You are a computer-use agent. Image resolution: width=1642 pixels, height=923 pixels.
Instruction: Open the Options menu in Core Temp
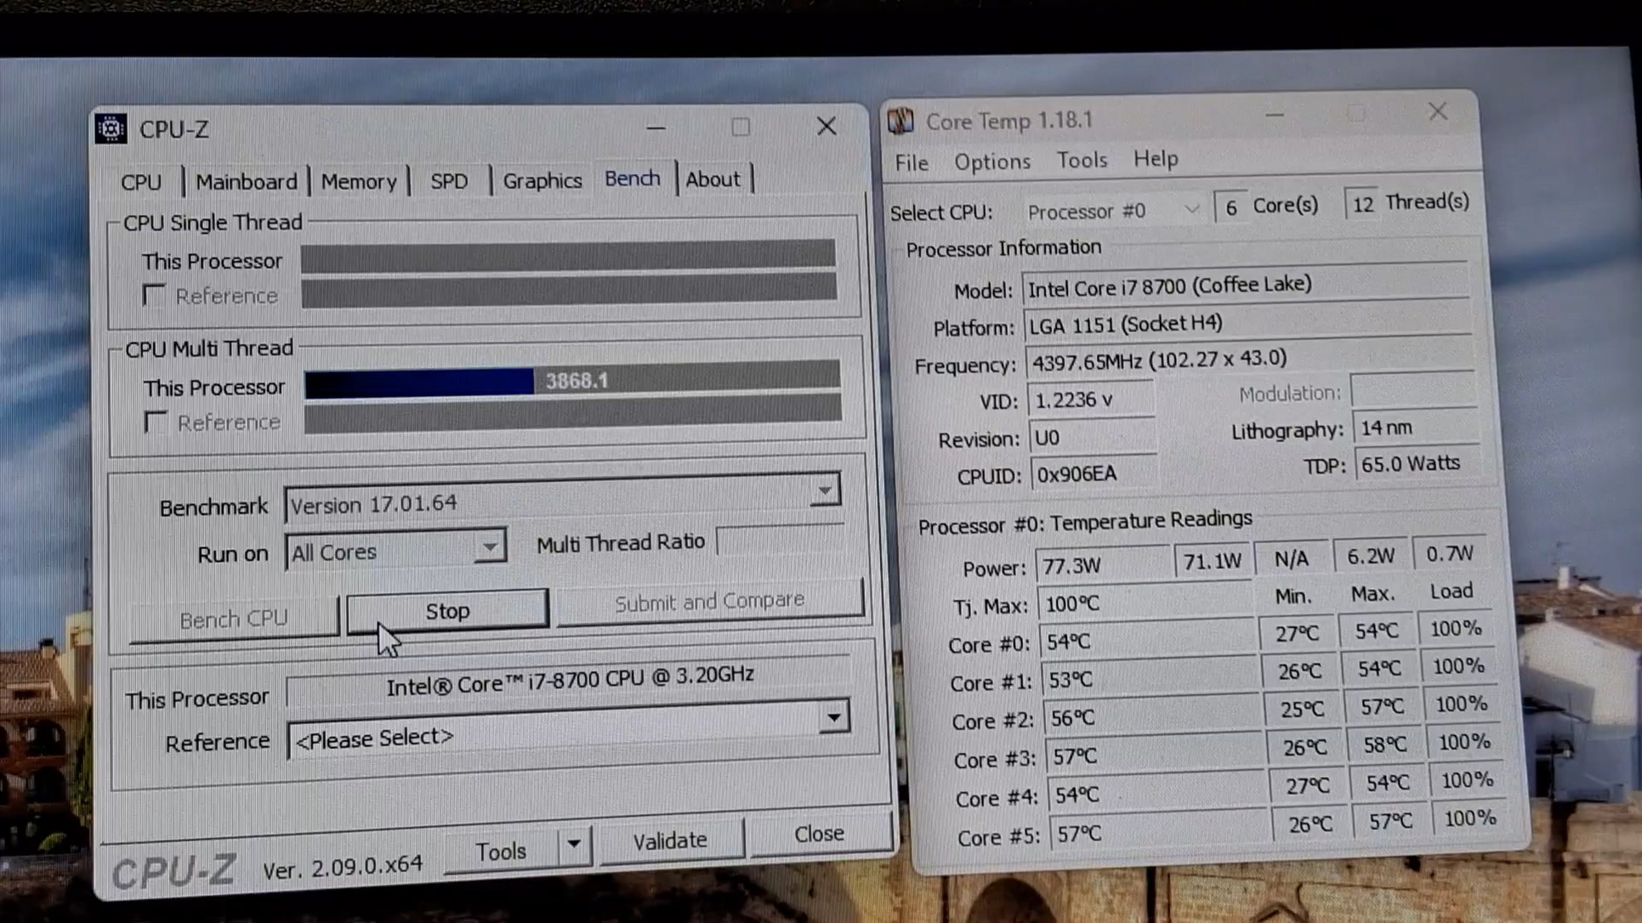point(991,161)
